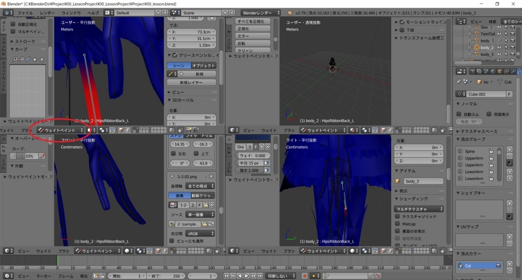The image size is (522, 280).
Task: Expand the body_2 tree node plus
Action: [469, 47]
